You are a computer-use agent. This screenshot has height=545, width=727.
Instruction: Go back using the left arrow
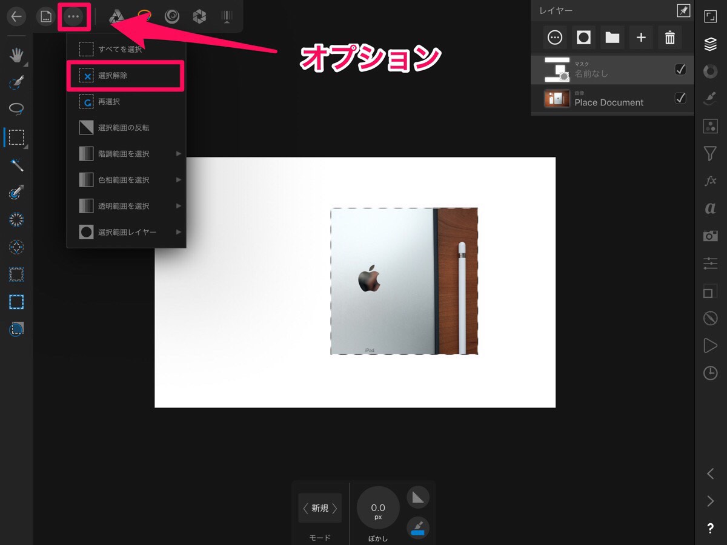[16, 16]
